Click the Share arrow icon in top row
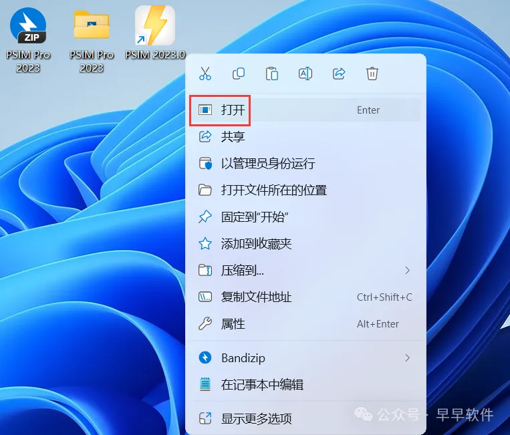The height and width of the screenshot is (435, 510). click(x=339, y=74)
